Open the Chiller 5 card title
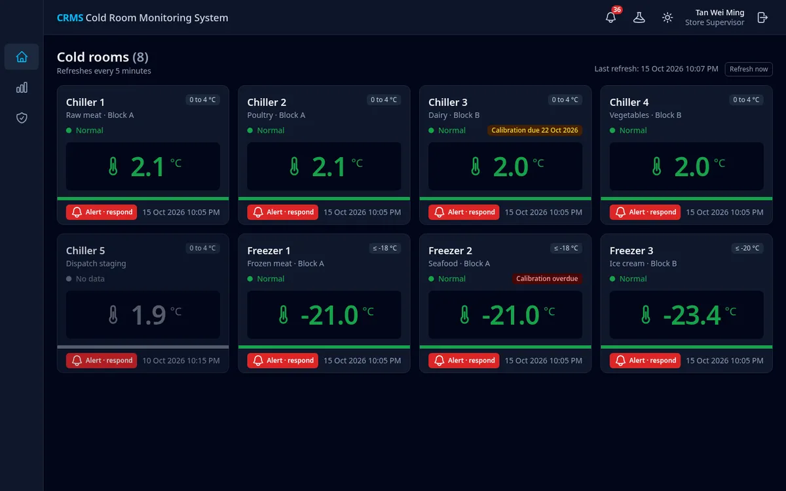786x491 pixels. point(85,251)
